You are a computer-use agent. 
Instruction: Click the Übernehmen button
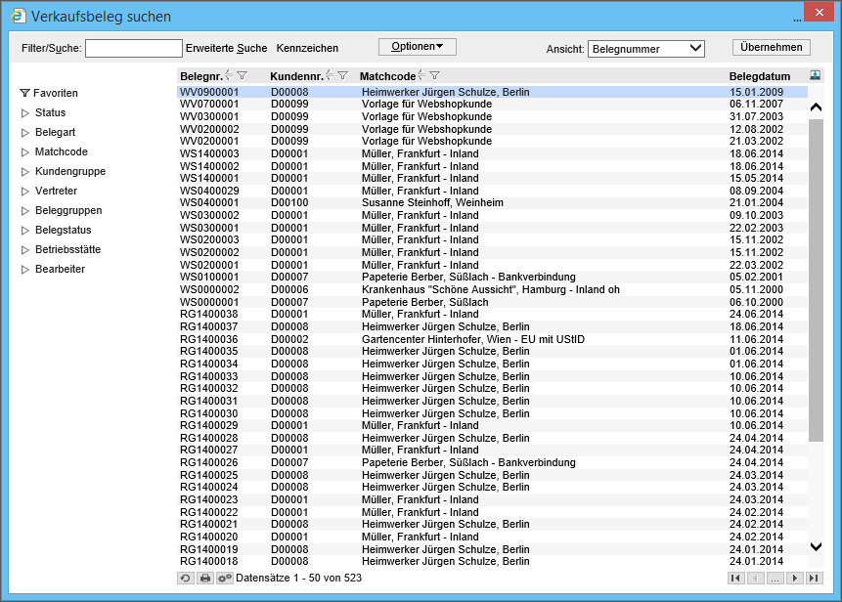(772, 47)
